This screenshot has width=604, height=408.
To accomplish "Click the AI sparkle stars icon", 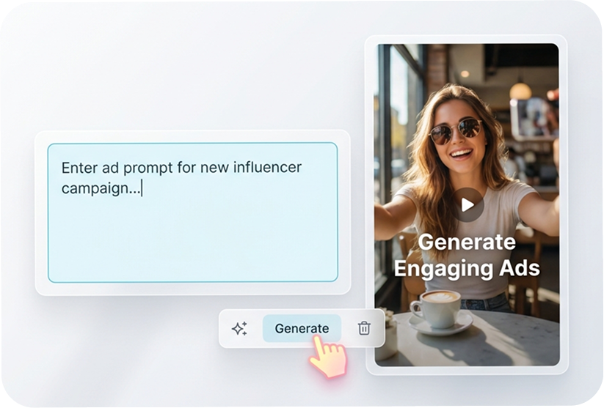I will point(239,328).
